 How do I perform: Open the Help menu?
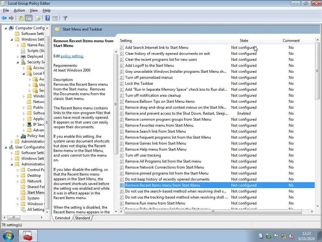[47, 10]
